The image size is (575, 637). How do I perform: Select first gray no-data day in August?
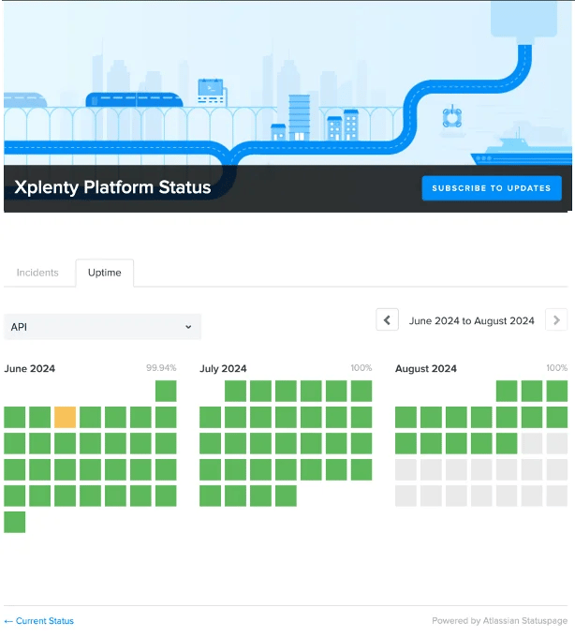tap(532, 443)
